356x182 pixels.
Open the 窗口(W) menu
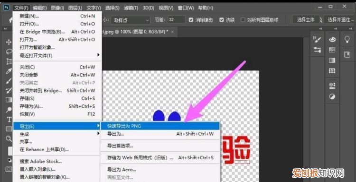pyautogui.click(x=186, y=8)
